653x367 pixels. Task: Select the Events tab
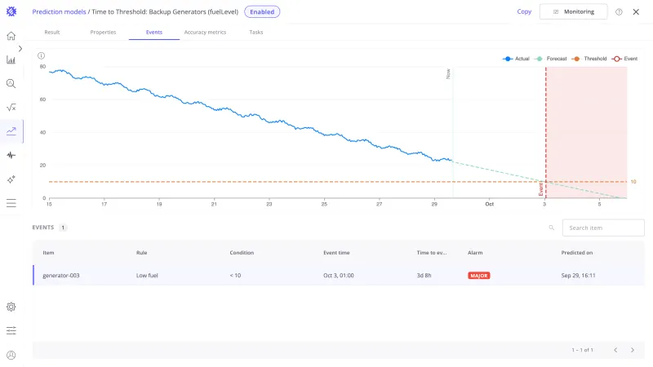tap(154, 32)
